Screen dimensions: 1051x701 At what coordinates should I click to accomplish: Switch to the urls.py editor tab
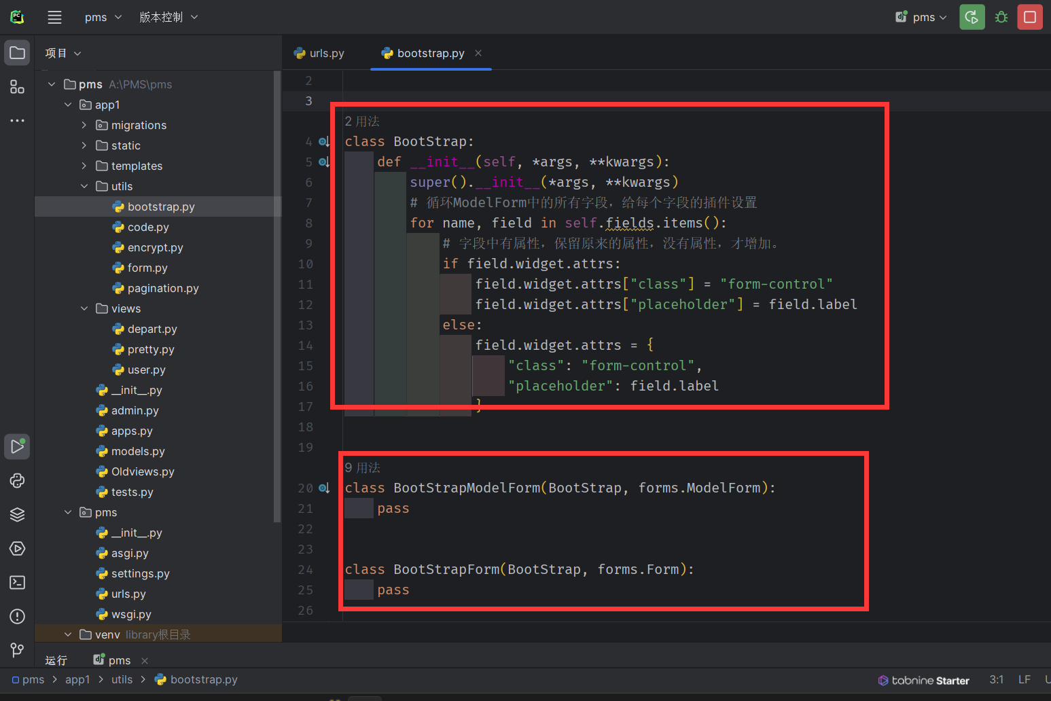click(319, 53)
